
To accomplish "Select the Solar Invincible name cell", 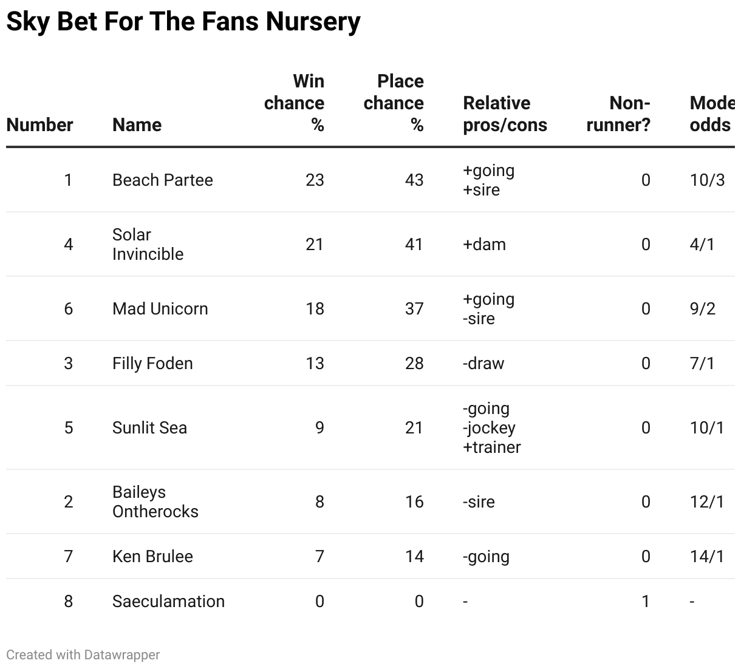I will 148,245.
